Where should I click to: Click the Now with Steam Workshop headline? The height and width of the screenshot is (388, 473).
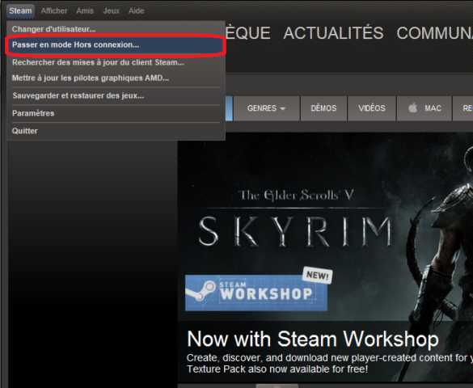313,339
